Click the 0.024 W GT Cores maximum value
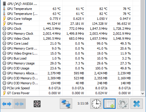 click(x=101, y=93)
